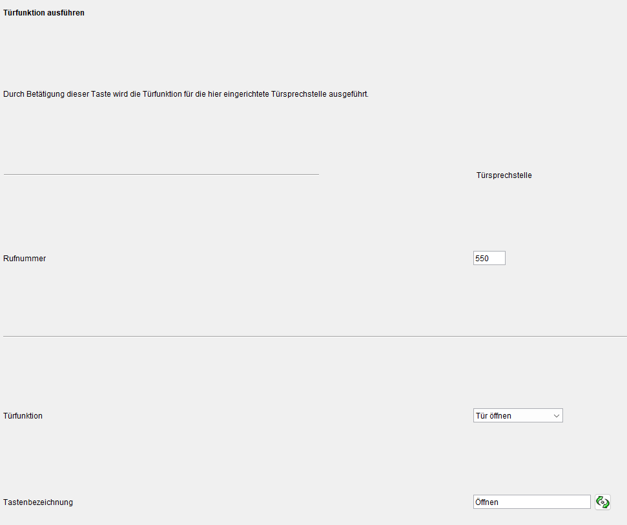Image resolution: width=627 pixels, height=525 pixels.
Task: Click the 'Türsprechstelle' column header label
Action: coord(504,175)
